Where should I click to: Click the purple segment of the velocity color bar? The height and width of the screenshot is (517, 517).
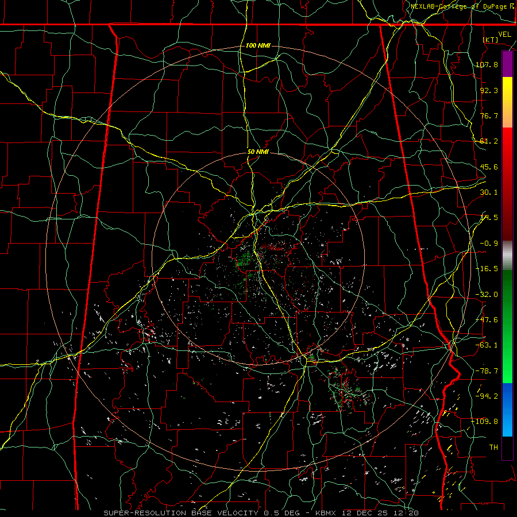click(x=507, y=64)
